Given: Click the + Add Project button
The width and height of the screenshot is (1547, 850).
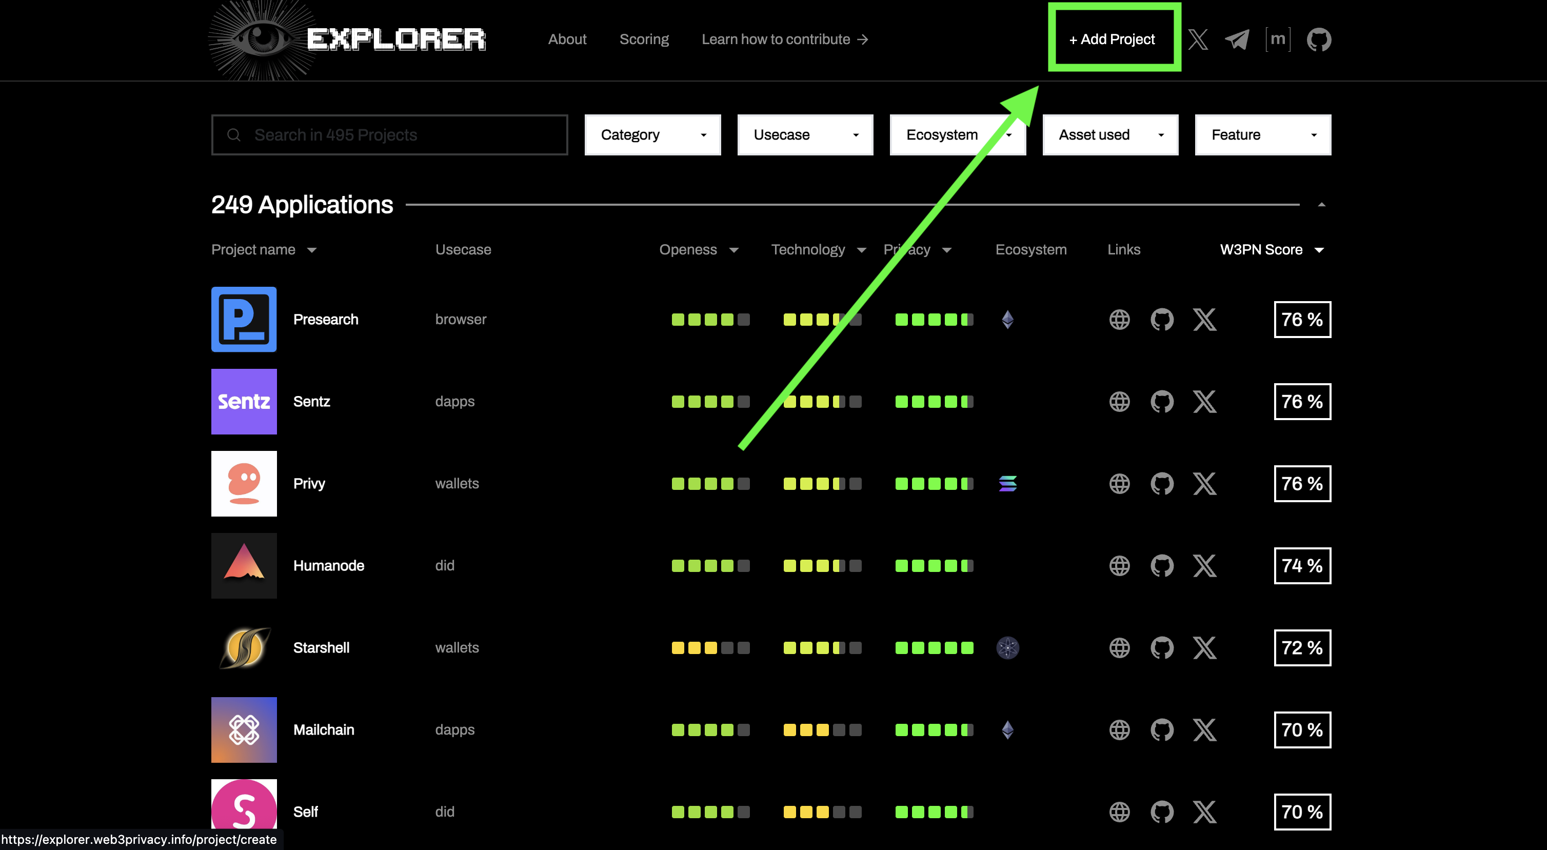Looking at the screenshot, I should pyautogui.click(x=1112, y=39).
